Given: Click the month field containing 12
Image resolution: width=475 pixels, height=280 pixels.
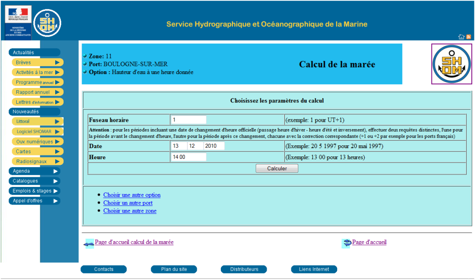Looking at the screenshot, I should point(195,146).
